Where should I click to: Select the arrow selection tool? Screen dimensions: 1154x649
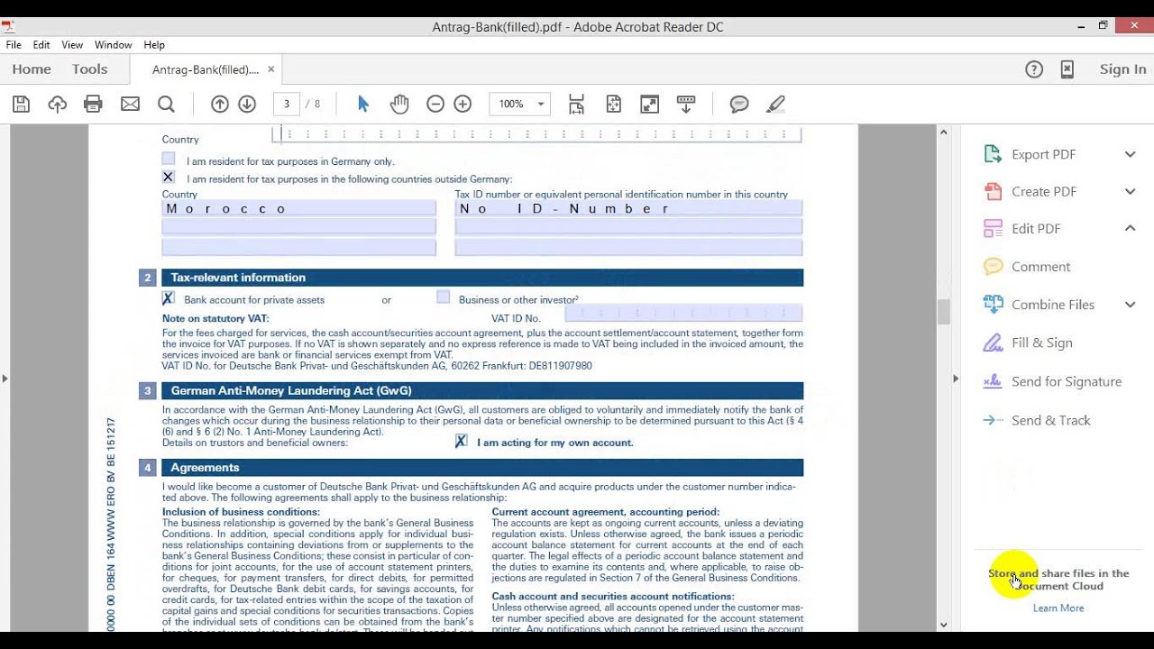[x=363, y=105]
